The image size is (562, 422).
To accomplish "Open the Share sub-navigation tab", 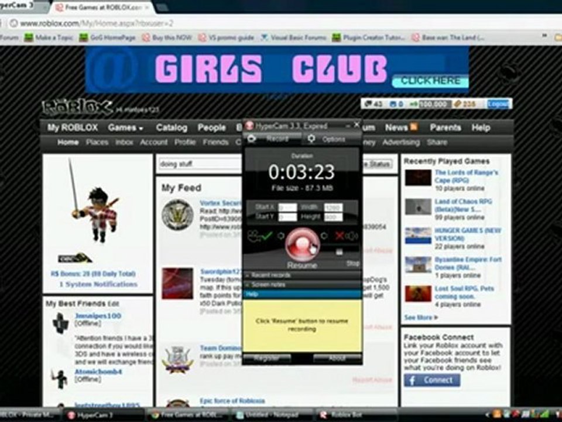I will (x=437, y=142).
